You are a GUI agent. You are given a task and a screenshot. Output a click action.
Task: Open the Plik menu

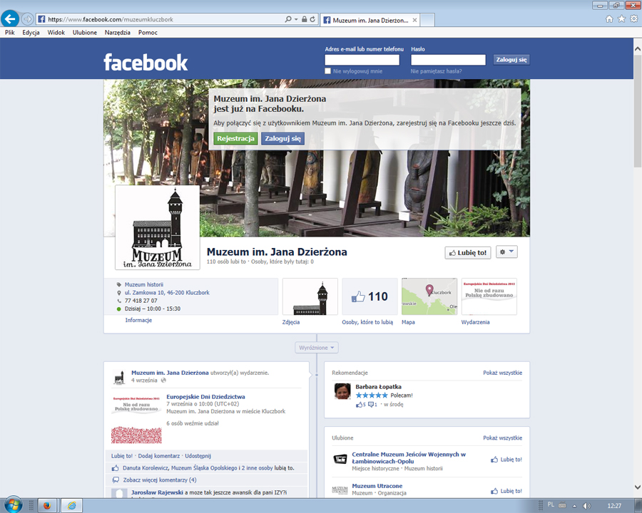(10, 32)
